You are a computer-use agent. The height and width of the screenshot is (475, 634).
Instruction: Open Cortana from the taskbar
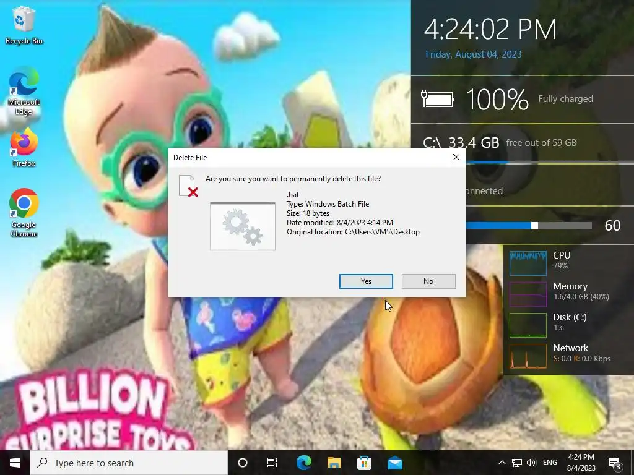point(243,463)
